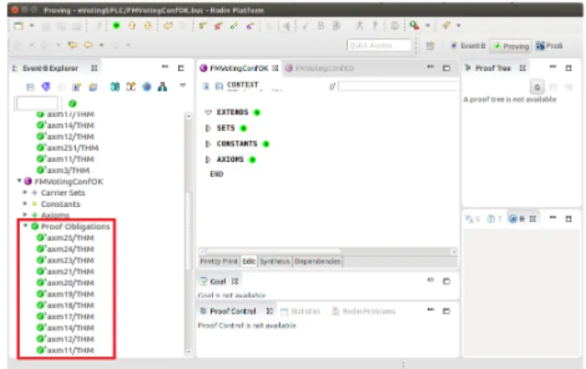The image size is (586, 369).
Task: Click the blue globe icon in the Explorer toolbar
Action: [x=147, y=87]
